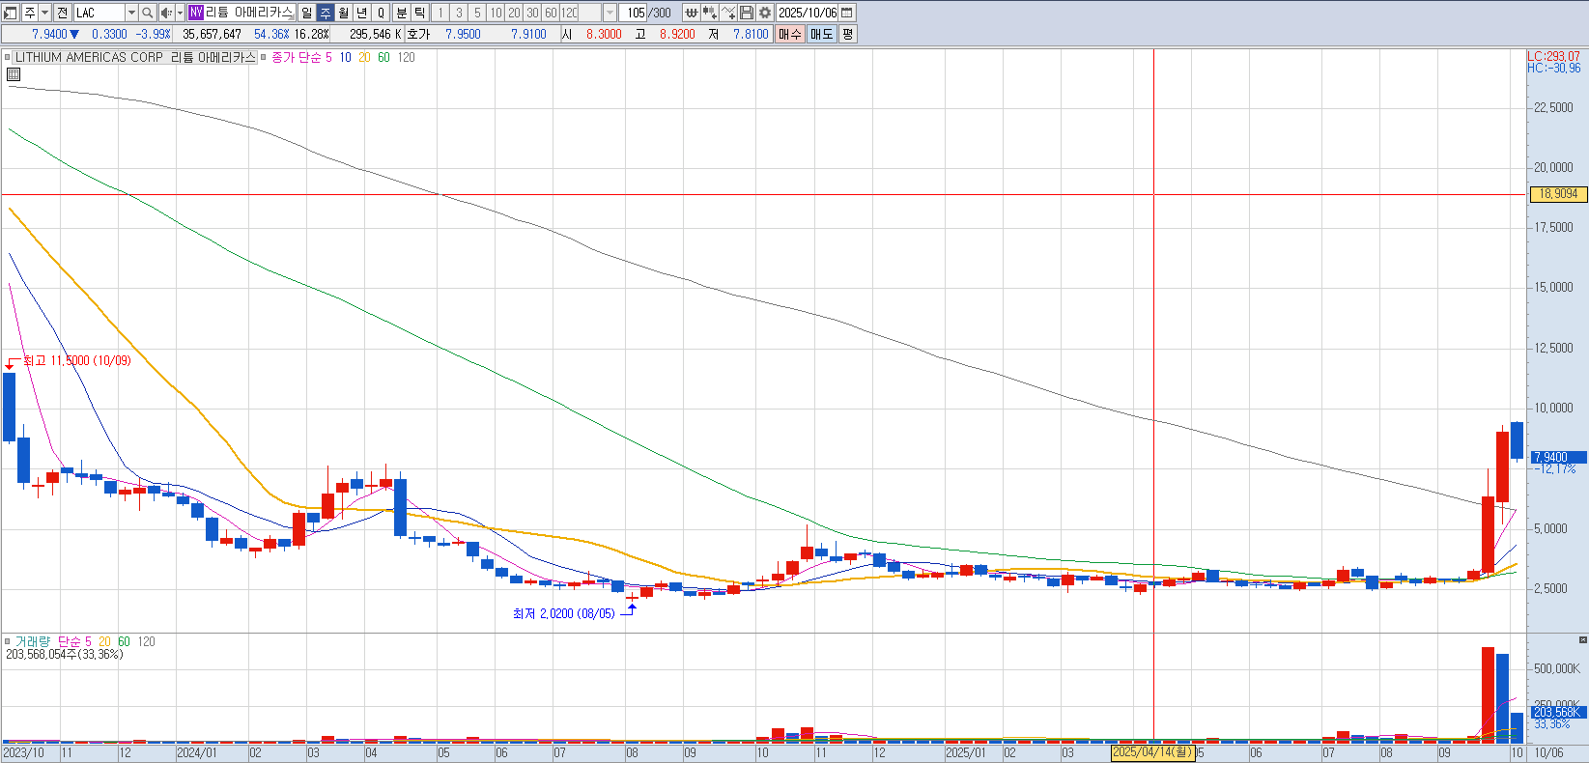1589x763 pixels.
Task: Click the LITHIUM AMERICAS CORP chart title label
Action: point(135,57)
